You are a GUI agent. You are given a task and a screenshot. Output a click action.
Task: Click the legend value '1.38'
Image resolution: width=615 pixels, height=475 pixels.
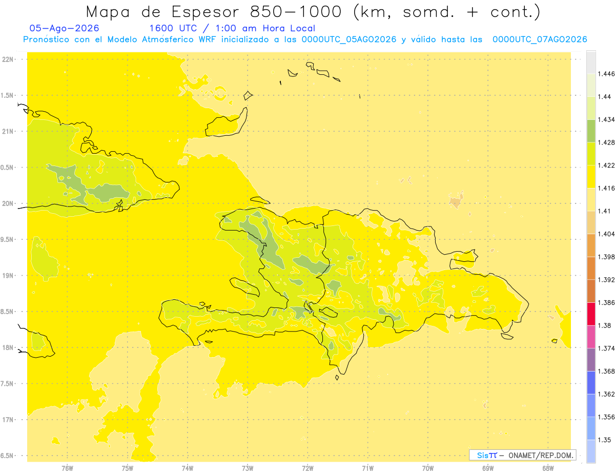(x=605, y=325)
